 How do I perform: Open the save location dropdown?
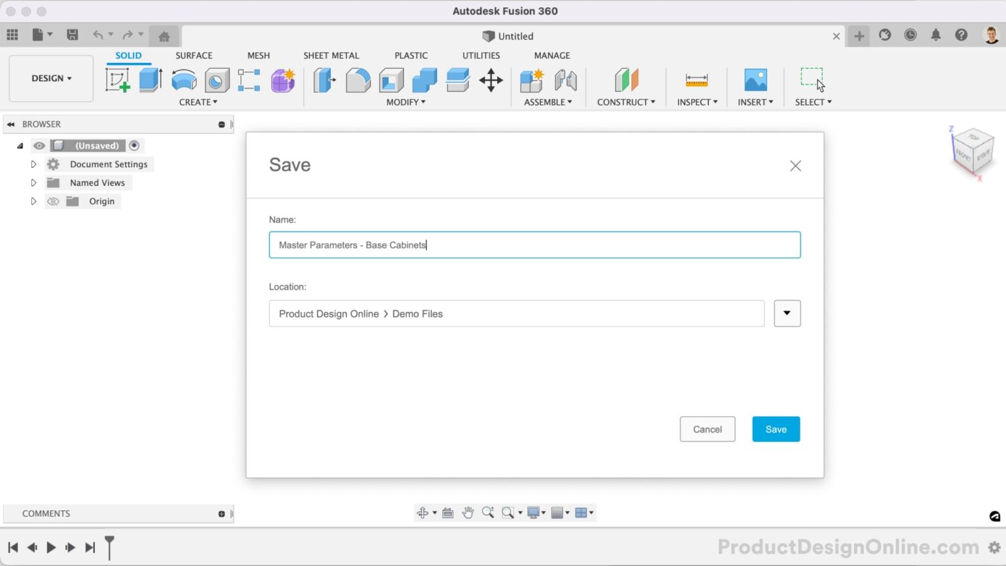pyautogui.click(x=787, y=313)
